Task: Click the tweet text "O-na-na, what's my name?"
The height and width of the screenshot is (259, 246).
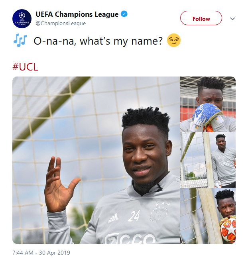Action: 98,41
